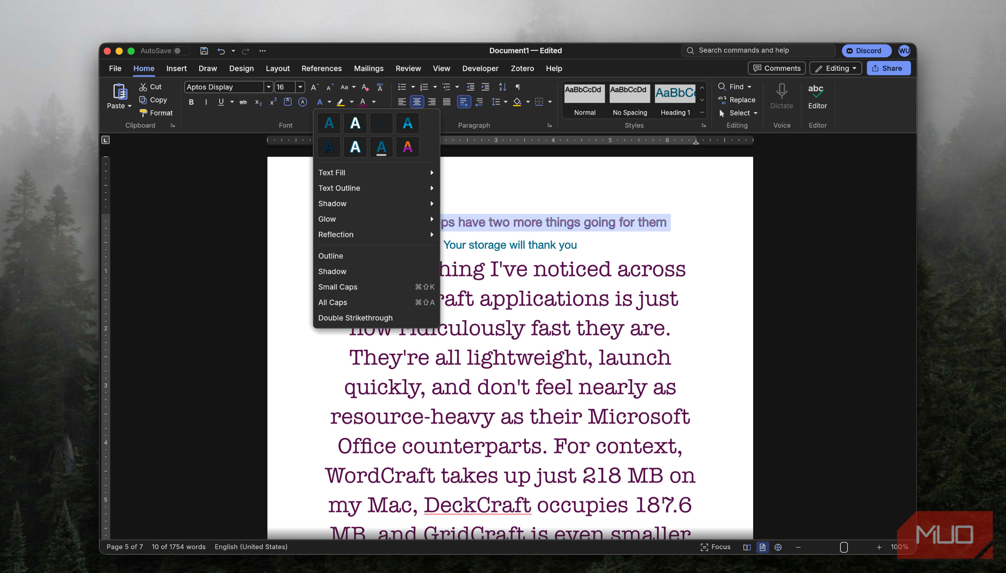Open the Phonetic Guide abc icon

pos(380,87)
